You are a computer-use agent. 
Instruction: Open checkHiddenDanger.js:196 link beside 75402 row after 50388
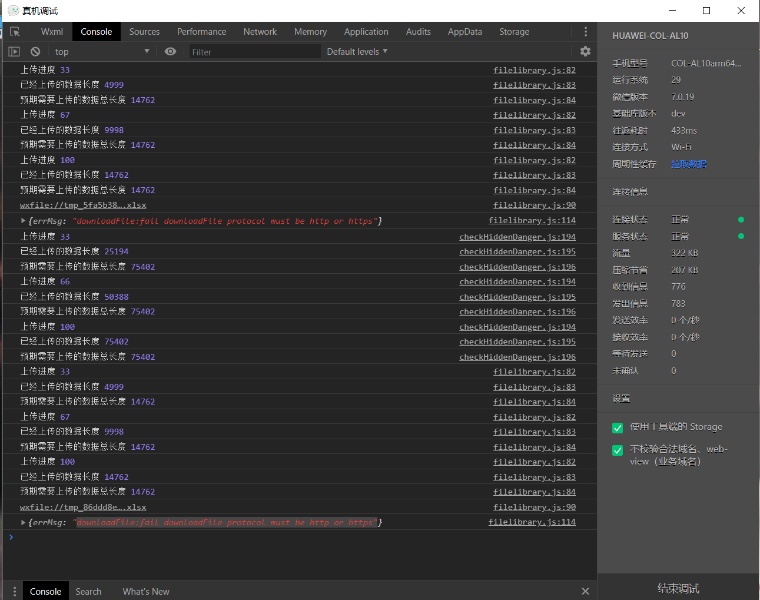click(x=517, y=311)
